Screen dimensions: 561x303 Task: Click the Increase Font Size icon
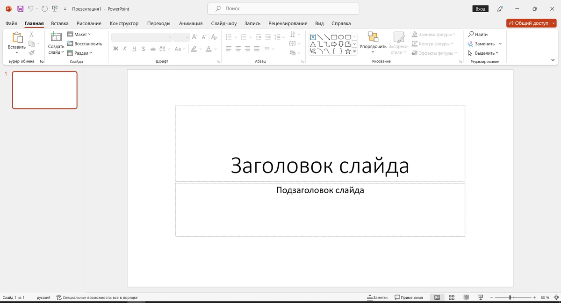coord(195,37)
